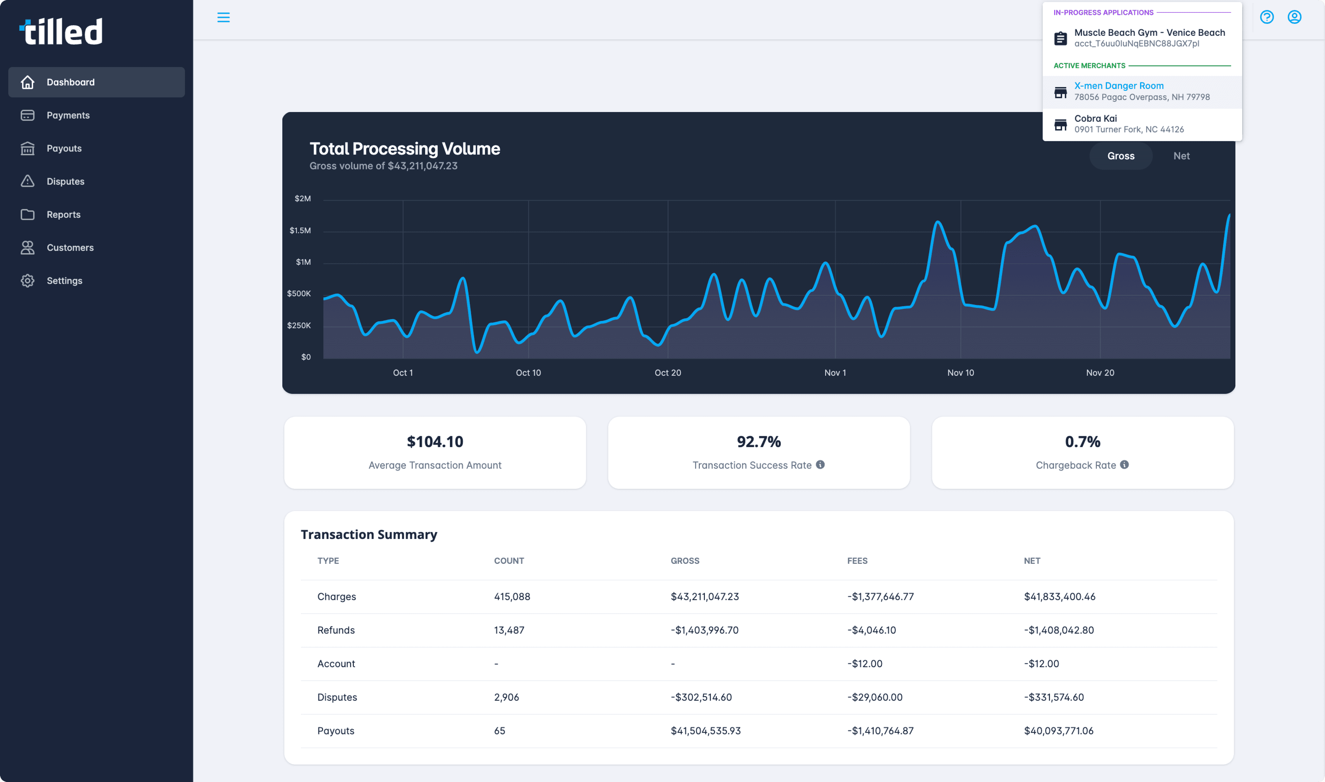1325x782 pixels.
Task: Open Customers with the people icon
Action: [x=27, y=248]
